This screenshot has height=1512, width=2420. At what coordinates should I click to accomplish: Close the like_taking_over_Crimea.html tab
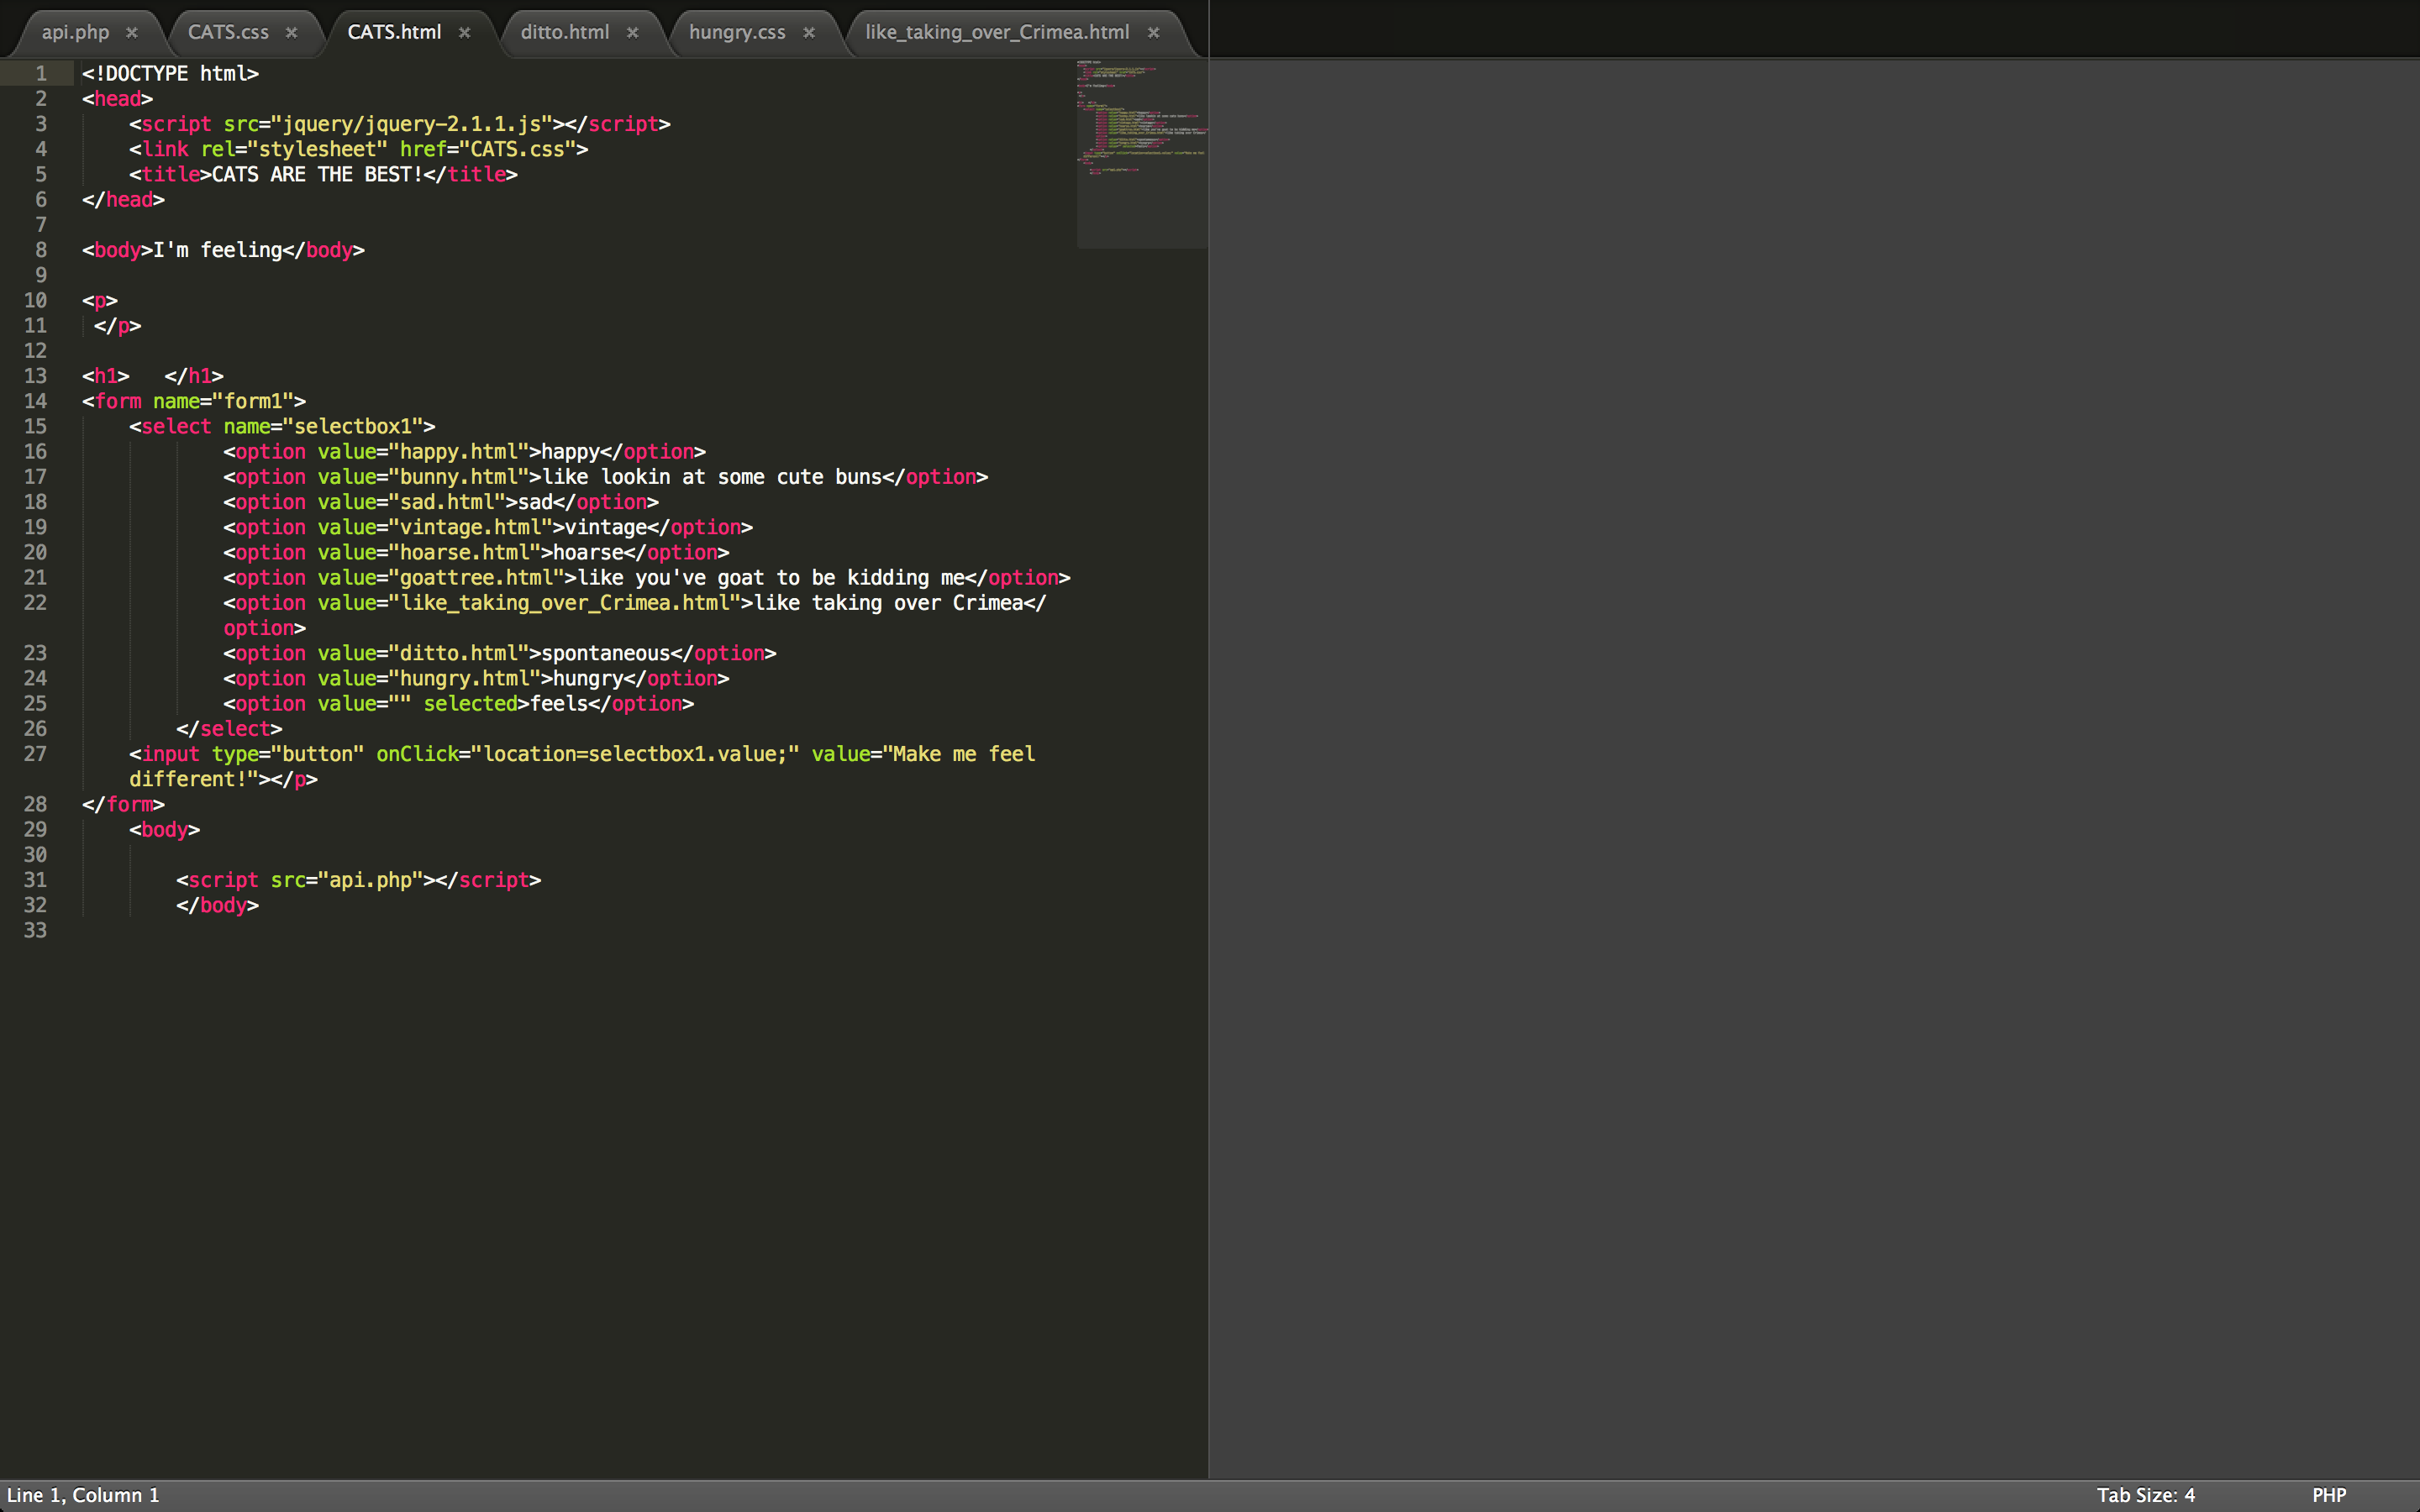tap(1154, 32)
